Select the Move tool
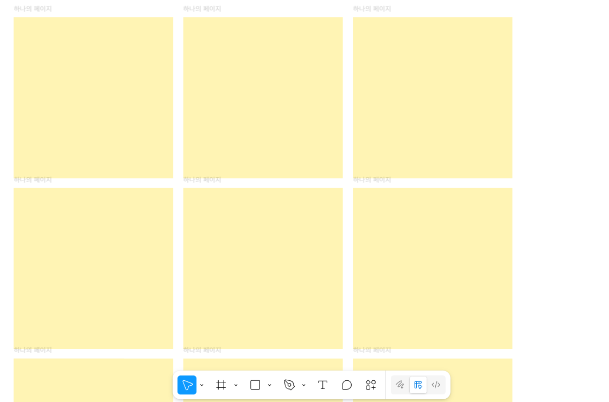The width and height of the screenshot is (609, 402). click(187, 385)
